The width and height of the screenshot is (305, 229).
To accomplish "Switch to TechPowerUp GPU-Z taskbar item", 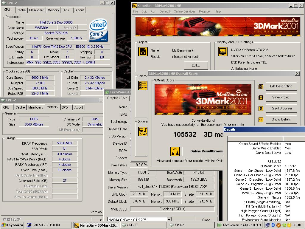I will 239,225.
